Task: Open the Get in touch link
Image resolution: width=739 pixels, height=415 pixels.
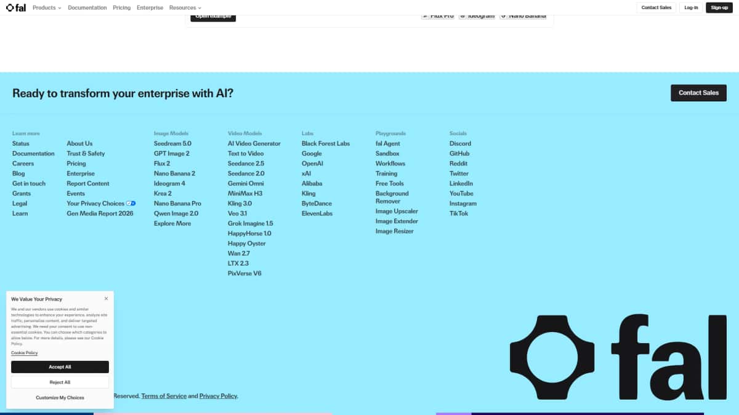Action: (29, 184)
